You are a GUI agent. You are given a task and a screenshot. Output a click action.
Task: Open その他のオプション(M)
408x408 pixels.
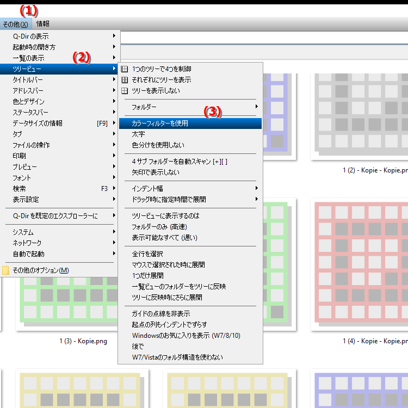(x=59, y=270)
